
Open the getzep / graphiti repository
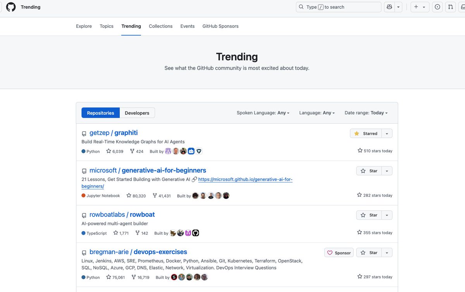(x=114, y=133)
